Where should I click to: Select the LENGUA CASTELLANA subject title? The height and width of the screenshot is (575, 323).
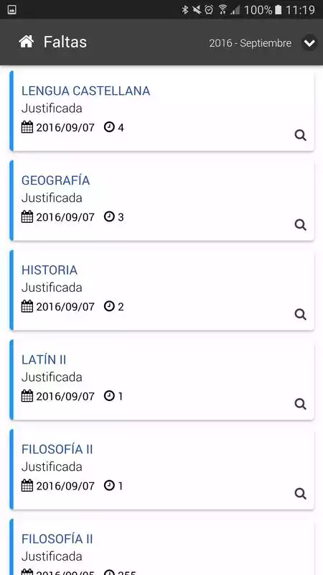85,91
